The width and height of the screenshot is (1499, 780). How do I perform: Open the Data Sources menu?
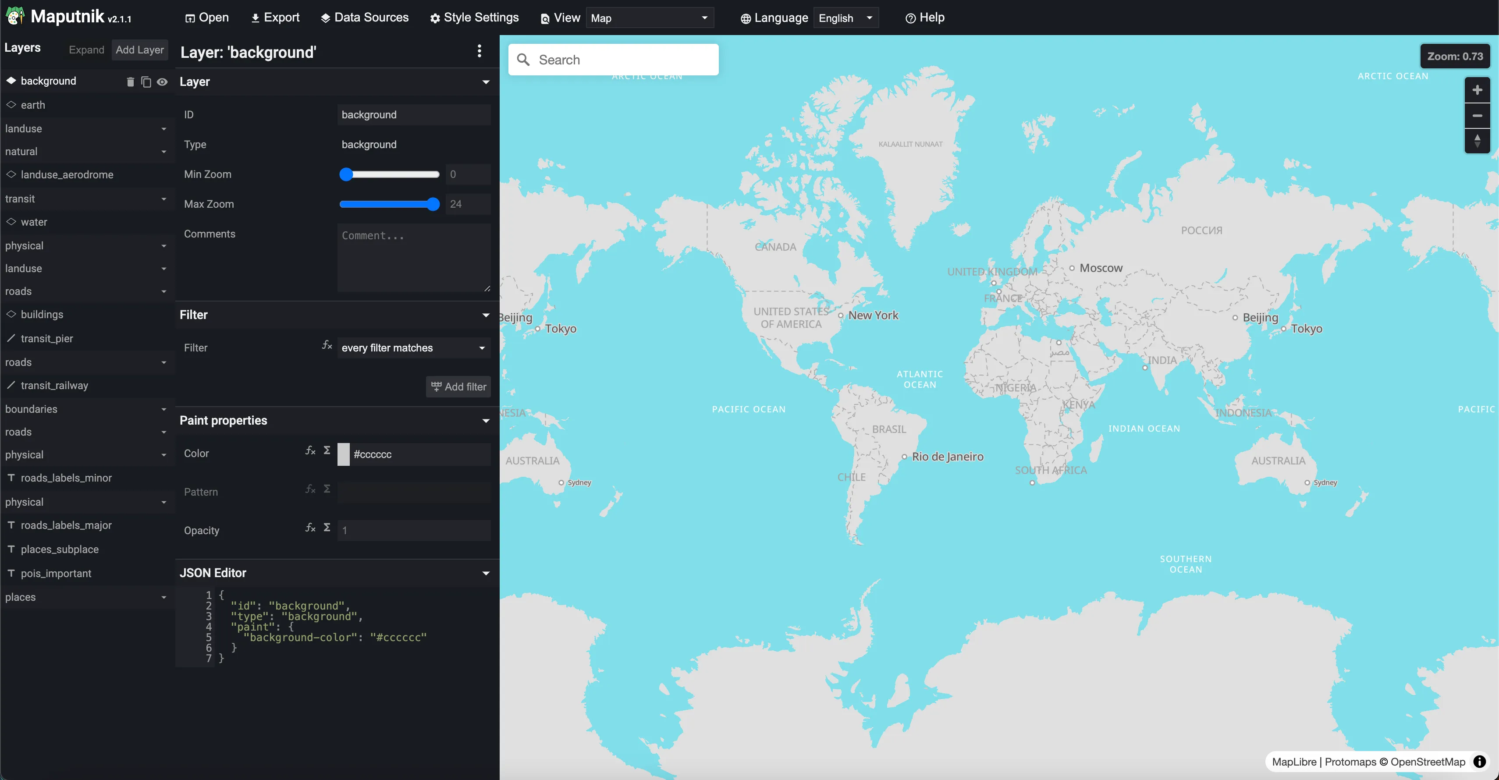tap(365, 18)
